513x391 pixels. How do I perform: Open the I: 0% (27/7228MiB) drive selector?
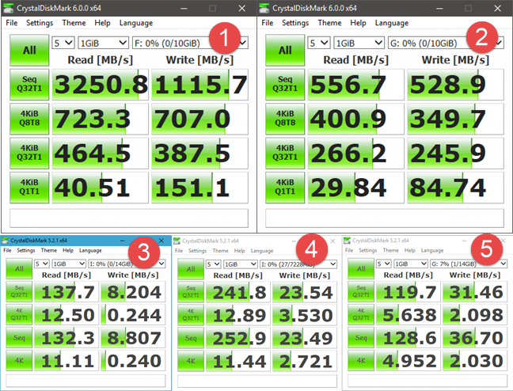(x=298, y=264)
